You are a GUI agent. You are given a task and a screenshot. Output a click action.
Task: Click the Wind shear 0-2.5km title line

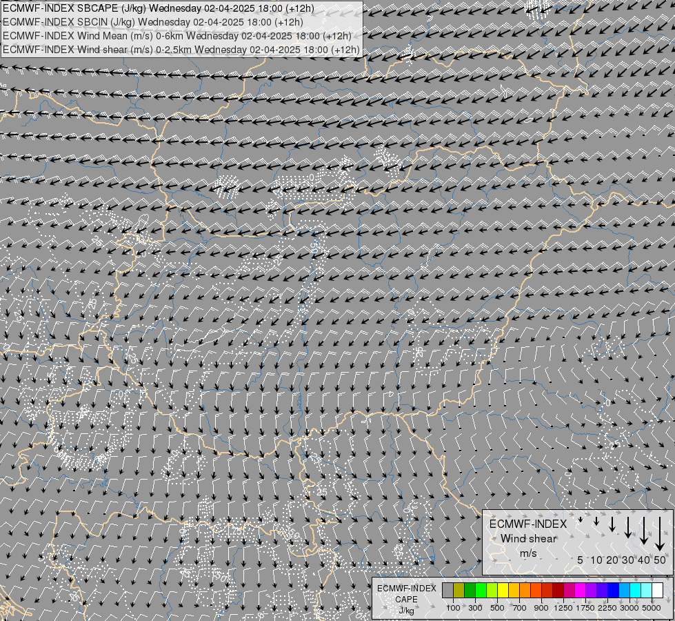coord(181,50)
